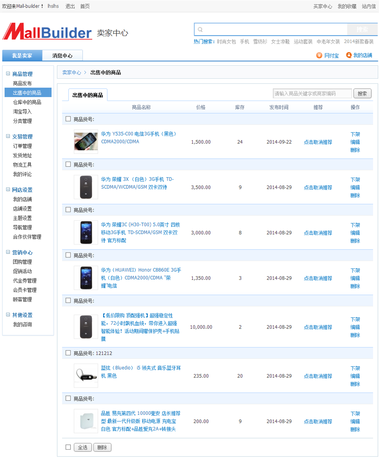Open 物流工具 in the sidebar

[x=22, y=165]
